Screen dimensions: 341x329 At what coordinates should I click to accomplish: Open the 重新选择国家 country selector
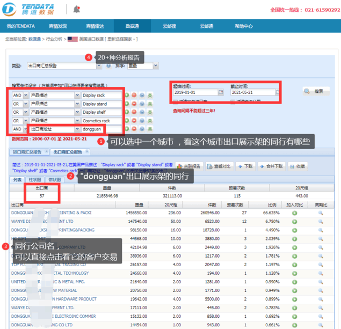coord(121,39)
